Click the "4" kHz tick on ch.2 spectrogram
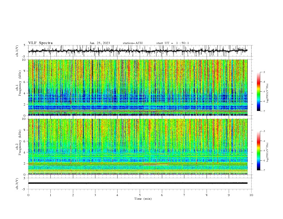Viewport: 283px width, 219px height. click(25, 152)
